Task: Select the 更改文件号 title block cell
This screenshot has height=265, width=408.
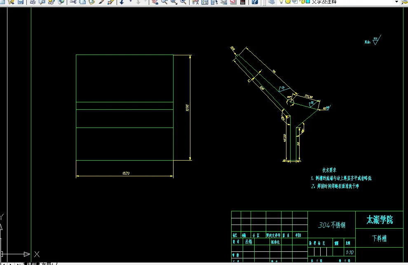Action: [x=273, y=235]
